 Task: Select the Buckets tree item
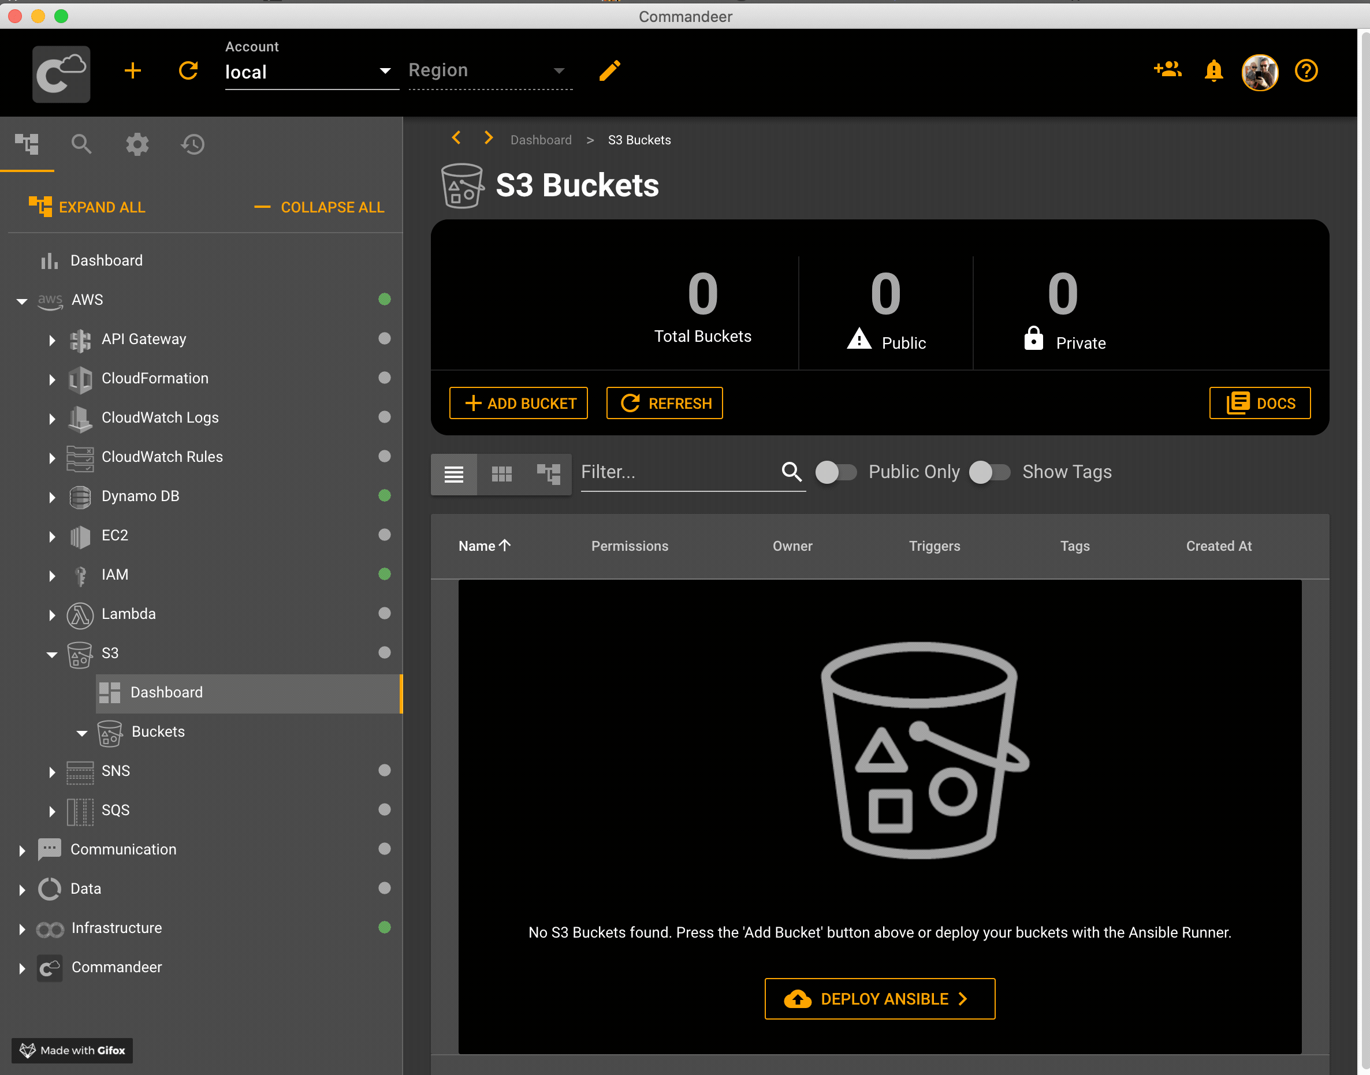(158, 732)
